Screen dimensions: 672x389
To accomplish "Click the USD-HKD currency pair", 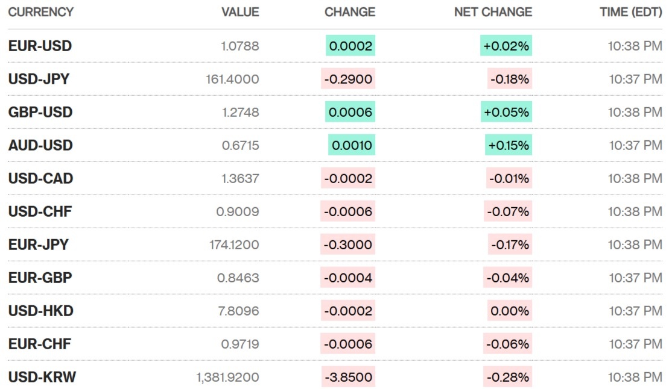I will pyautogui.click(x=40, y=311).
